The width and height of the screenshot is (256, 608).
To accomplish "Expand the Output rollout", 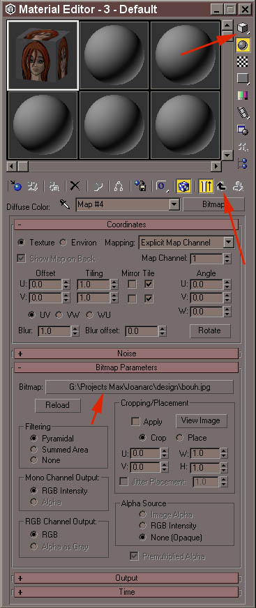I will click(126, 578).
